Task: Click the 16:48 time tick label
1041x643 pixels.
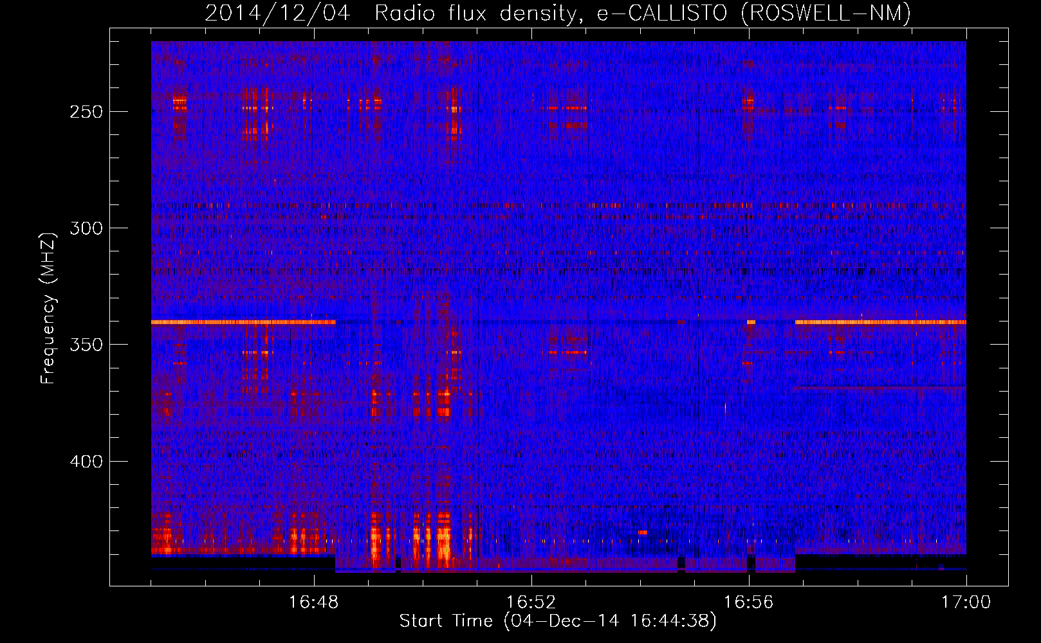Action: 314,602
